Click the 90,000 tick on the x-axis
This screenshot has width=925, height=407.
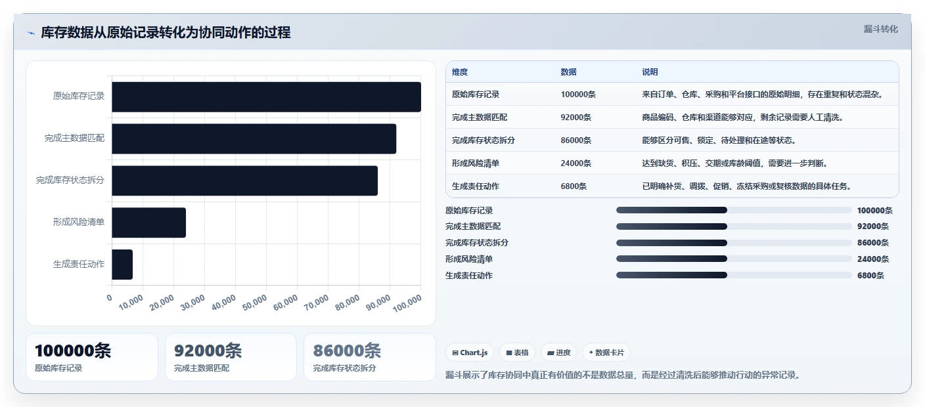[378, 302]
